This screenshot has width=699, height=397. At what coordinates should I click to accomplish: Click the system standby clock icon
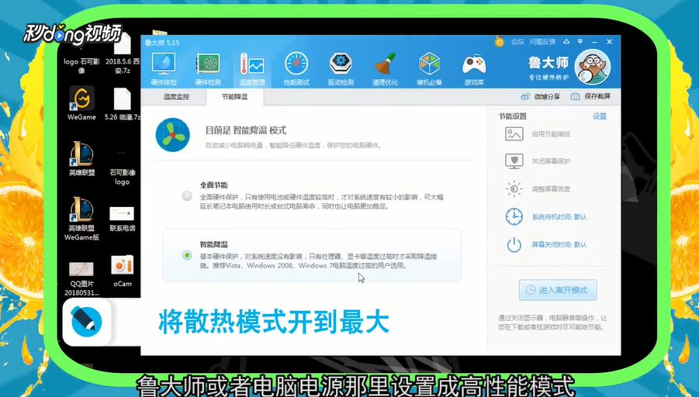click(514, 216)
